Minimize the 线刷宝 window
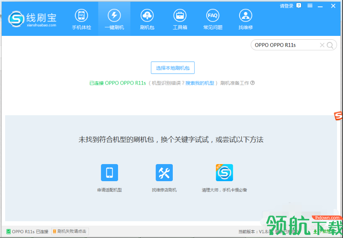The image size is (343, 238). click(x=320, y=6)
